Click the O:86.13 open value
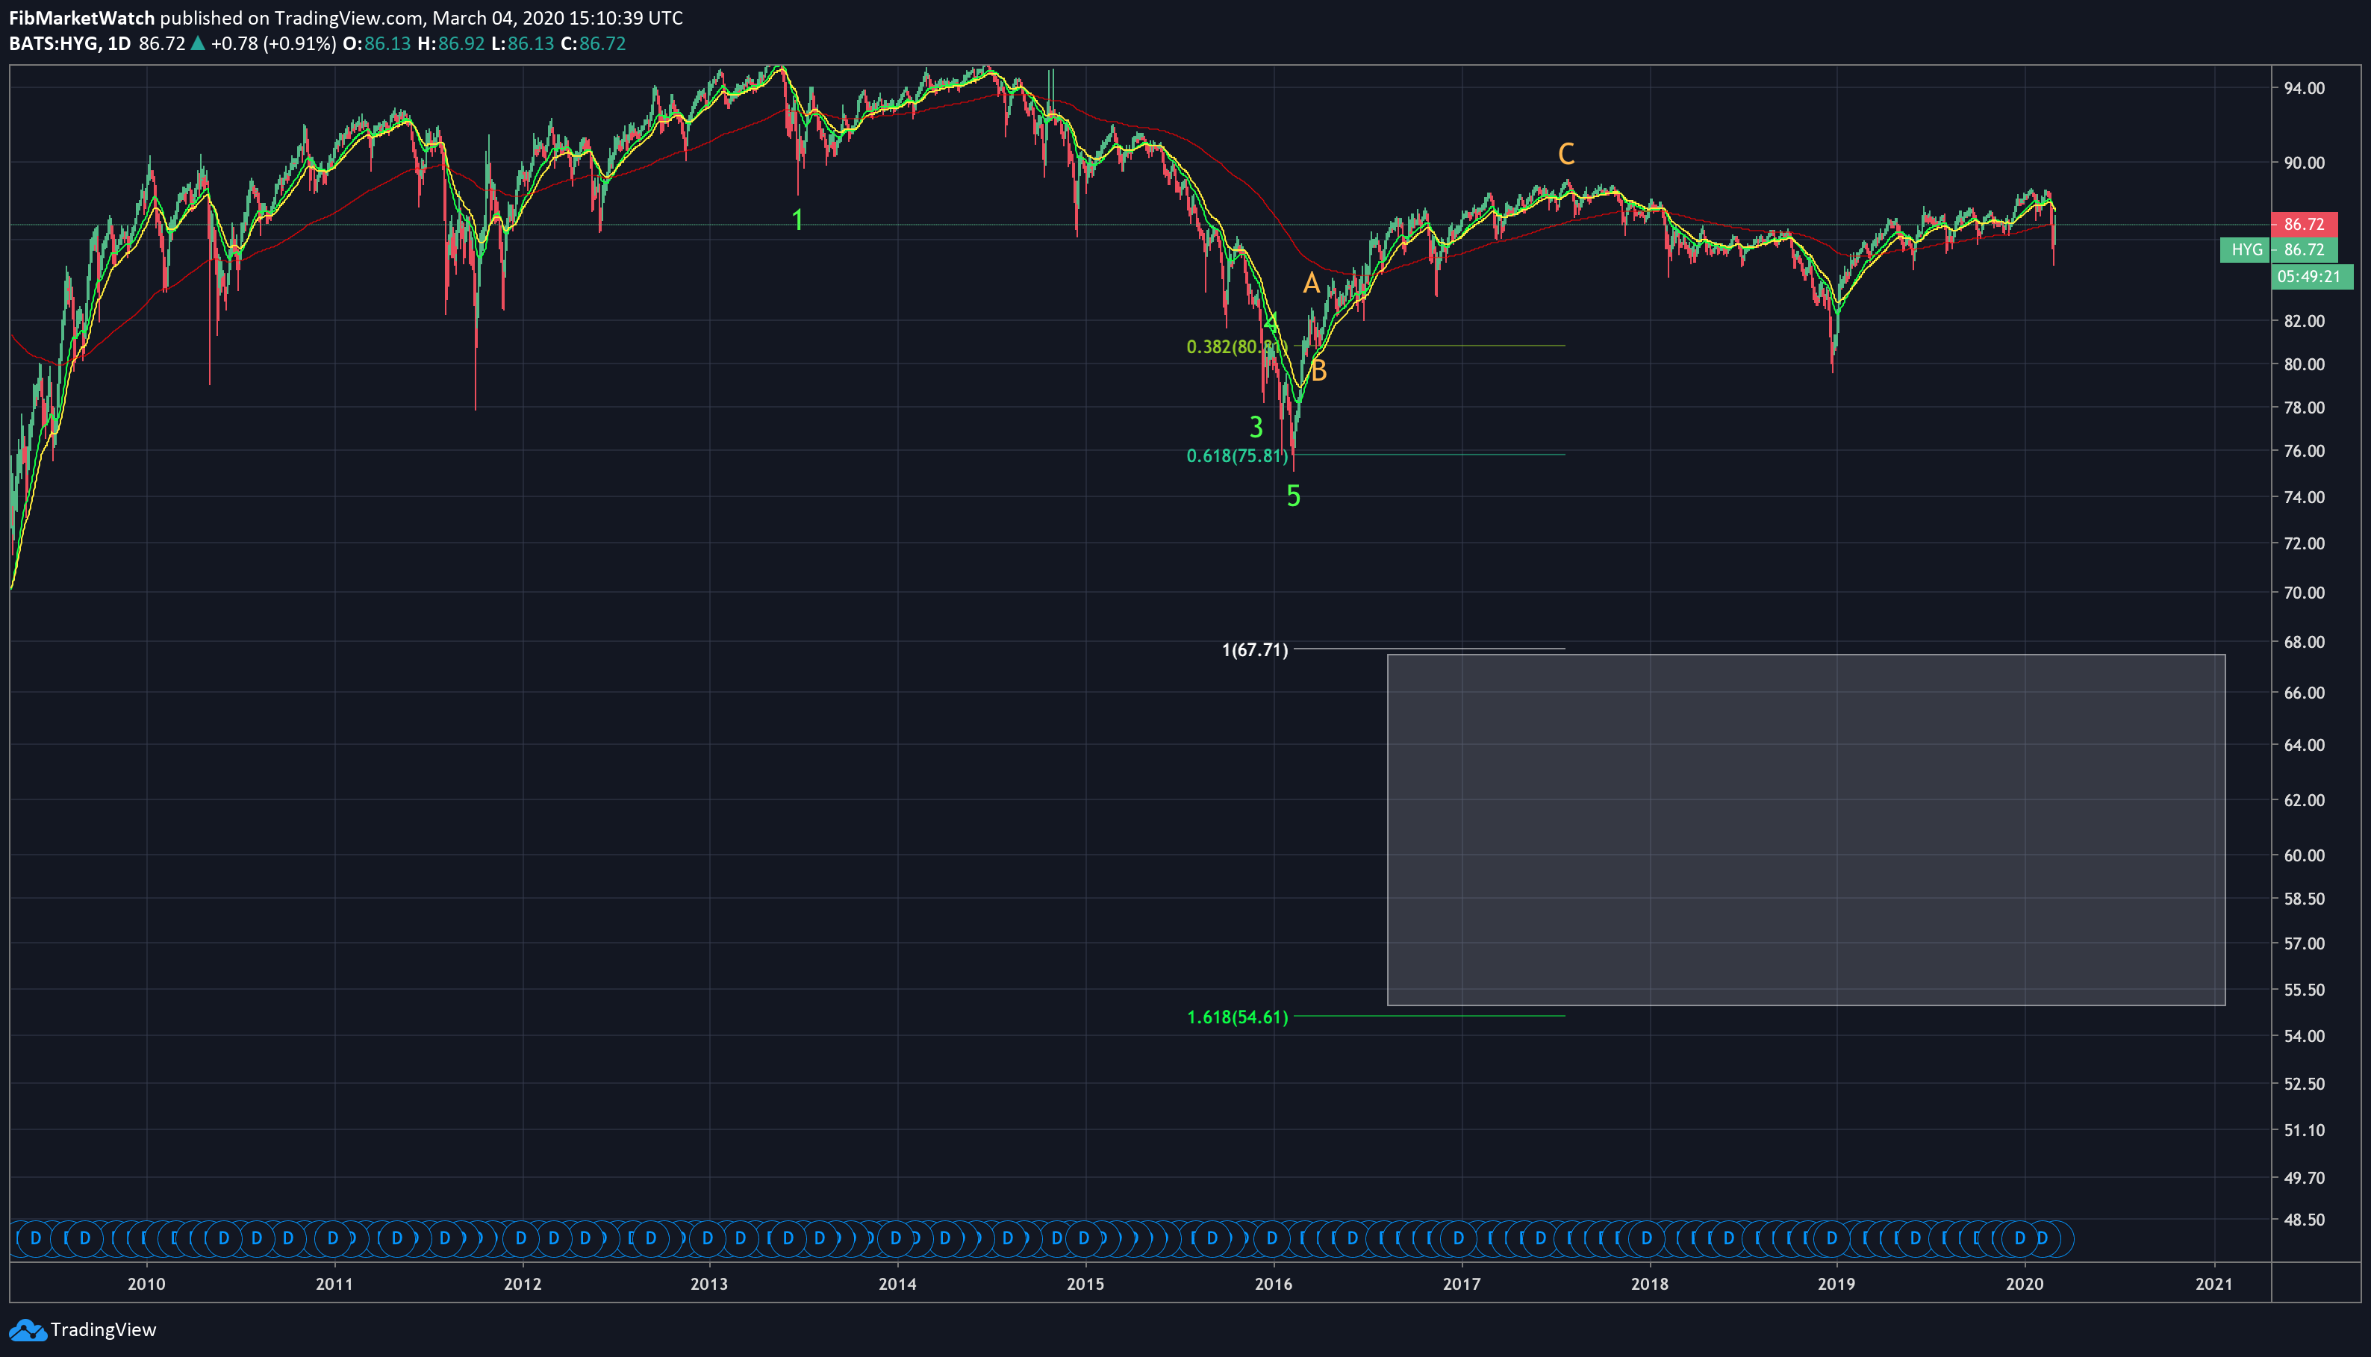Screen dimensions: 2371x1357 (x=376, y=43)
